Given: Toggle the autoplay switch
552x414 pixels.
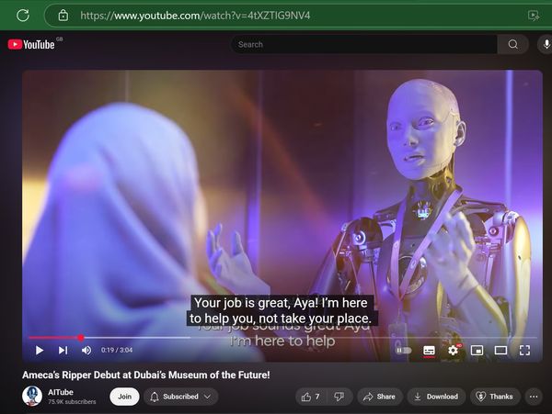Looking at the screenshot, I should point(404,350).
